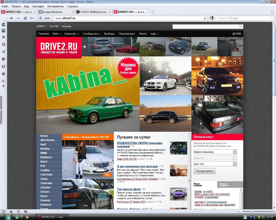Click the site search magnifier icon

click(241, 26)
